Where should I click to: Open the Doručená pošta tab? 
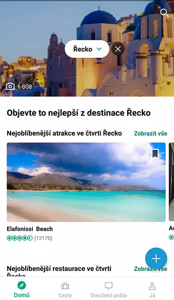[x=109, y=290]
